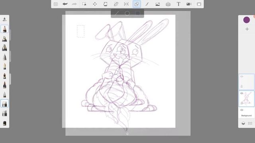Select the black brush at palette bottom

(x=4, y=123)
